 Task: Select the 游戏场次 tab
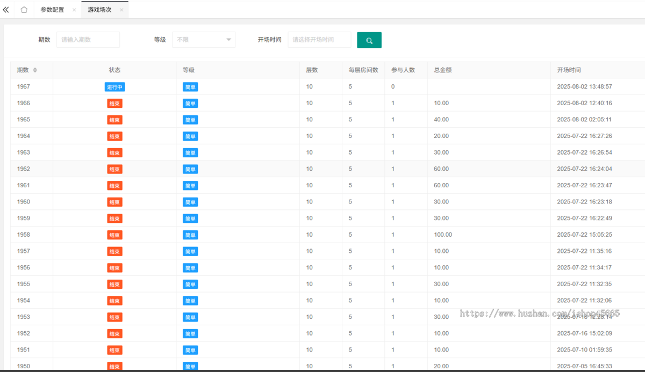pyautogui.click(x=99, y=10)
